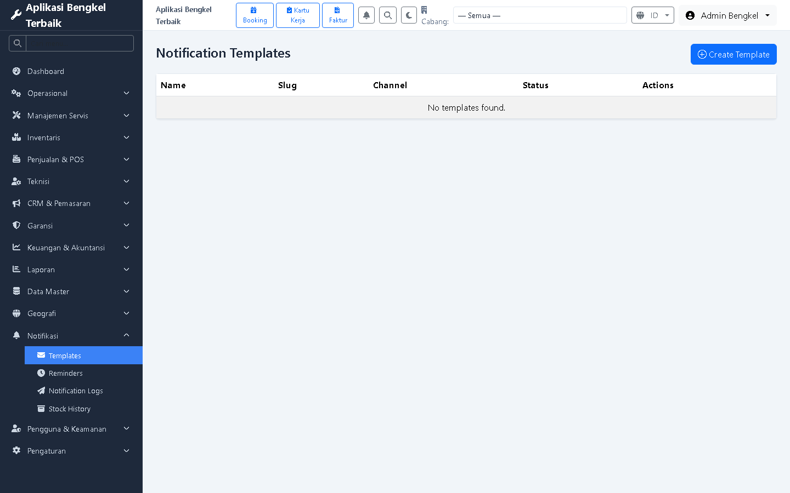Open the Cabang branch selector dropdown
The width and height of the screenshot is (790, 493).
point(540,15)
